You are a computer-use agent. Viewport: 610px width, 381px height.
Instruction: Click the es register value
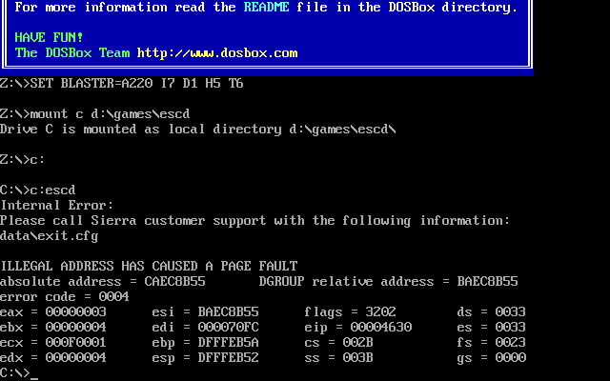(511, 327)
